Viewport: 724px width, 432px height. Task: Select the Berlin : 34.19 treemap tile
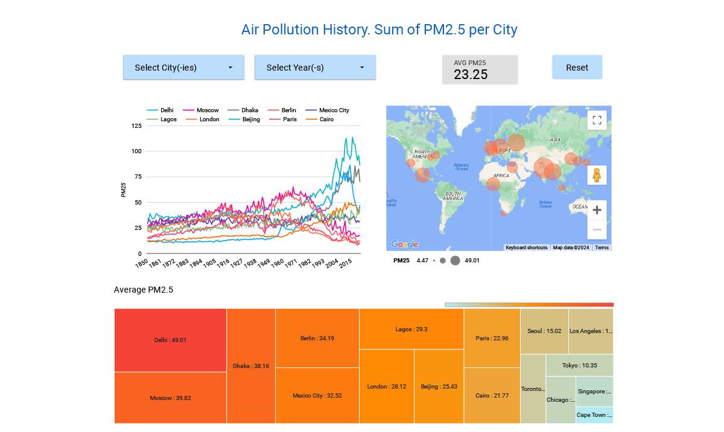pyautogui.click(x=317, y=338)
